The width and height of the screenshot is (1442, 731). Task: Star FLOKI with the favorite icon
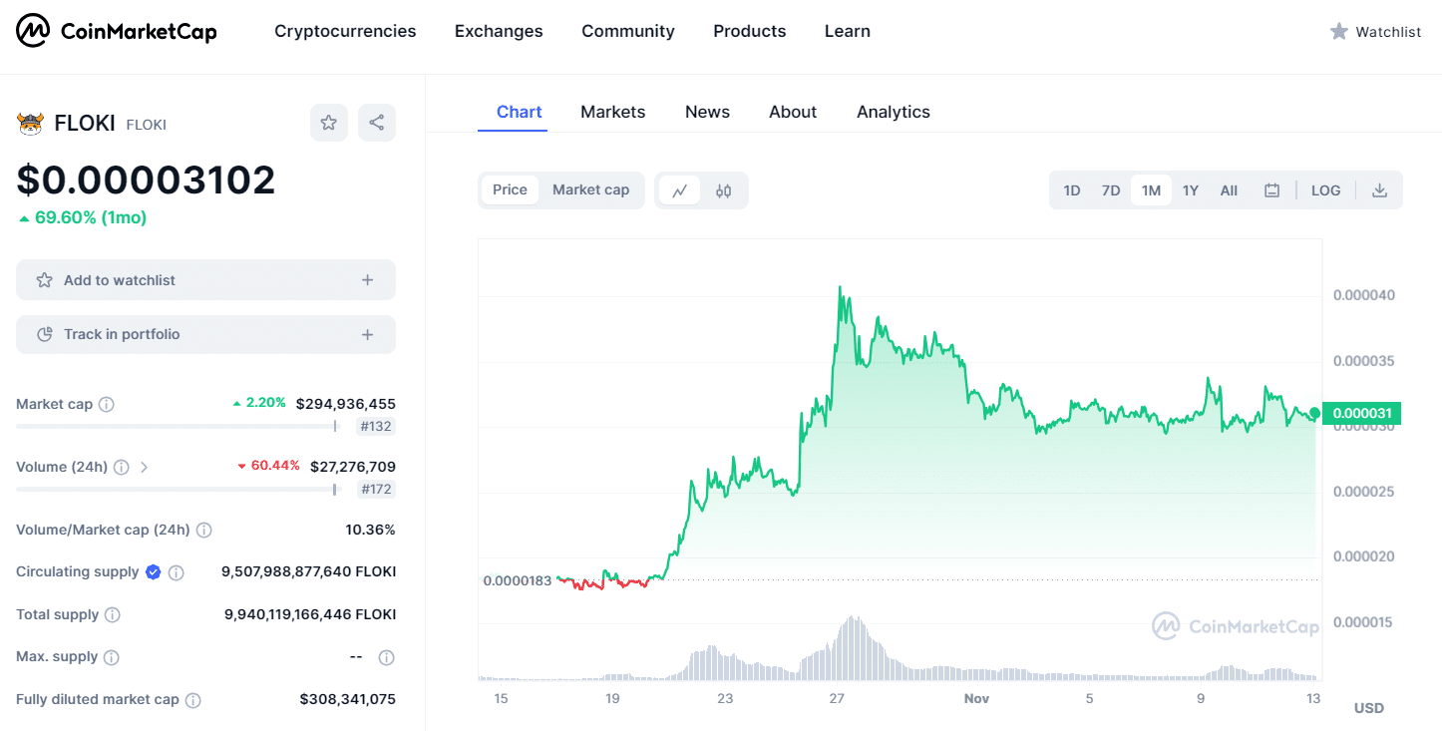tap(328, 123)
